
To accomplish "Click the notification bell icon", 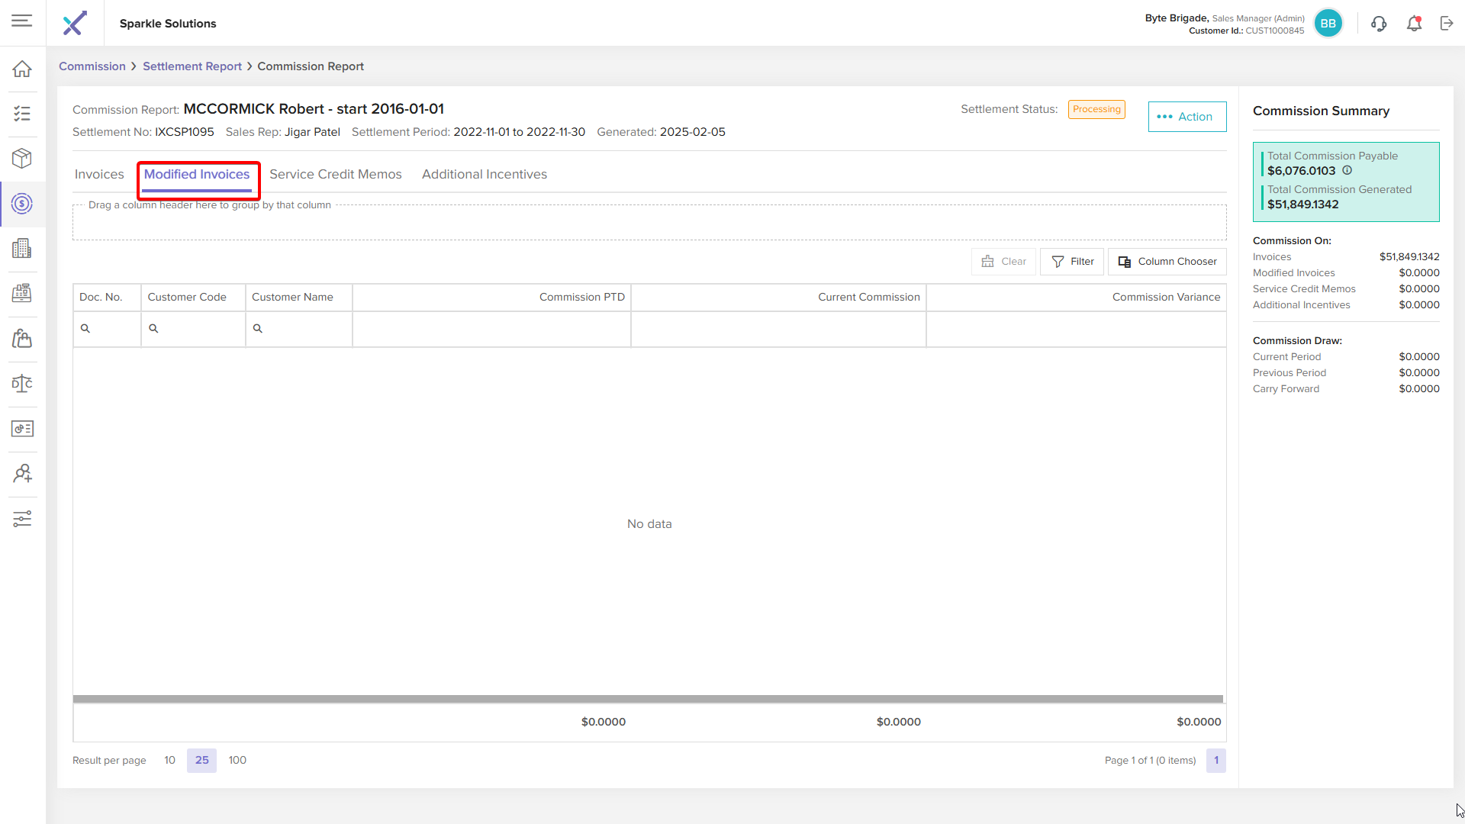I will coord(1414,24).
